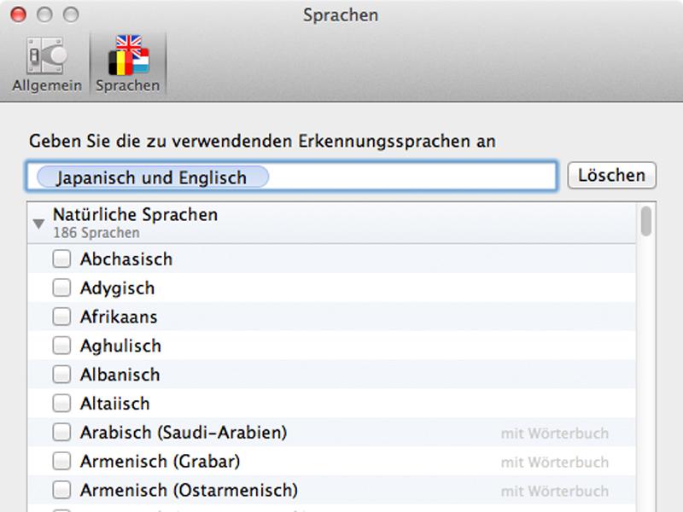This screenshot has height=512, width=683.
Task: Check the Altaiisch checkbox
Action: tap(61, 403)
